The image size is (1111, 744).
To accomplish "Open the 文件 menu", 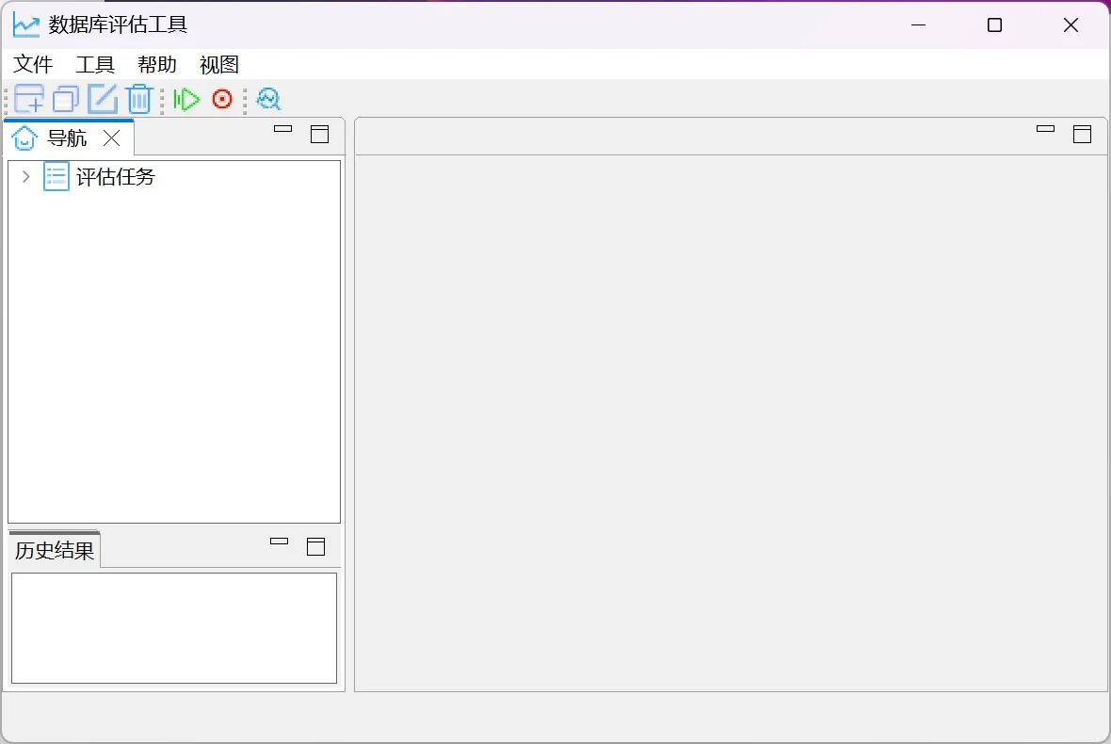I will coord(33,65).
